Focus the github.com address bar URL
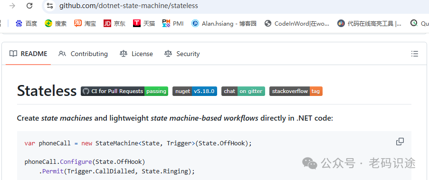Screen dimensions: 429x180 [129, 6]
